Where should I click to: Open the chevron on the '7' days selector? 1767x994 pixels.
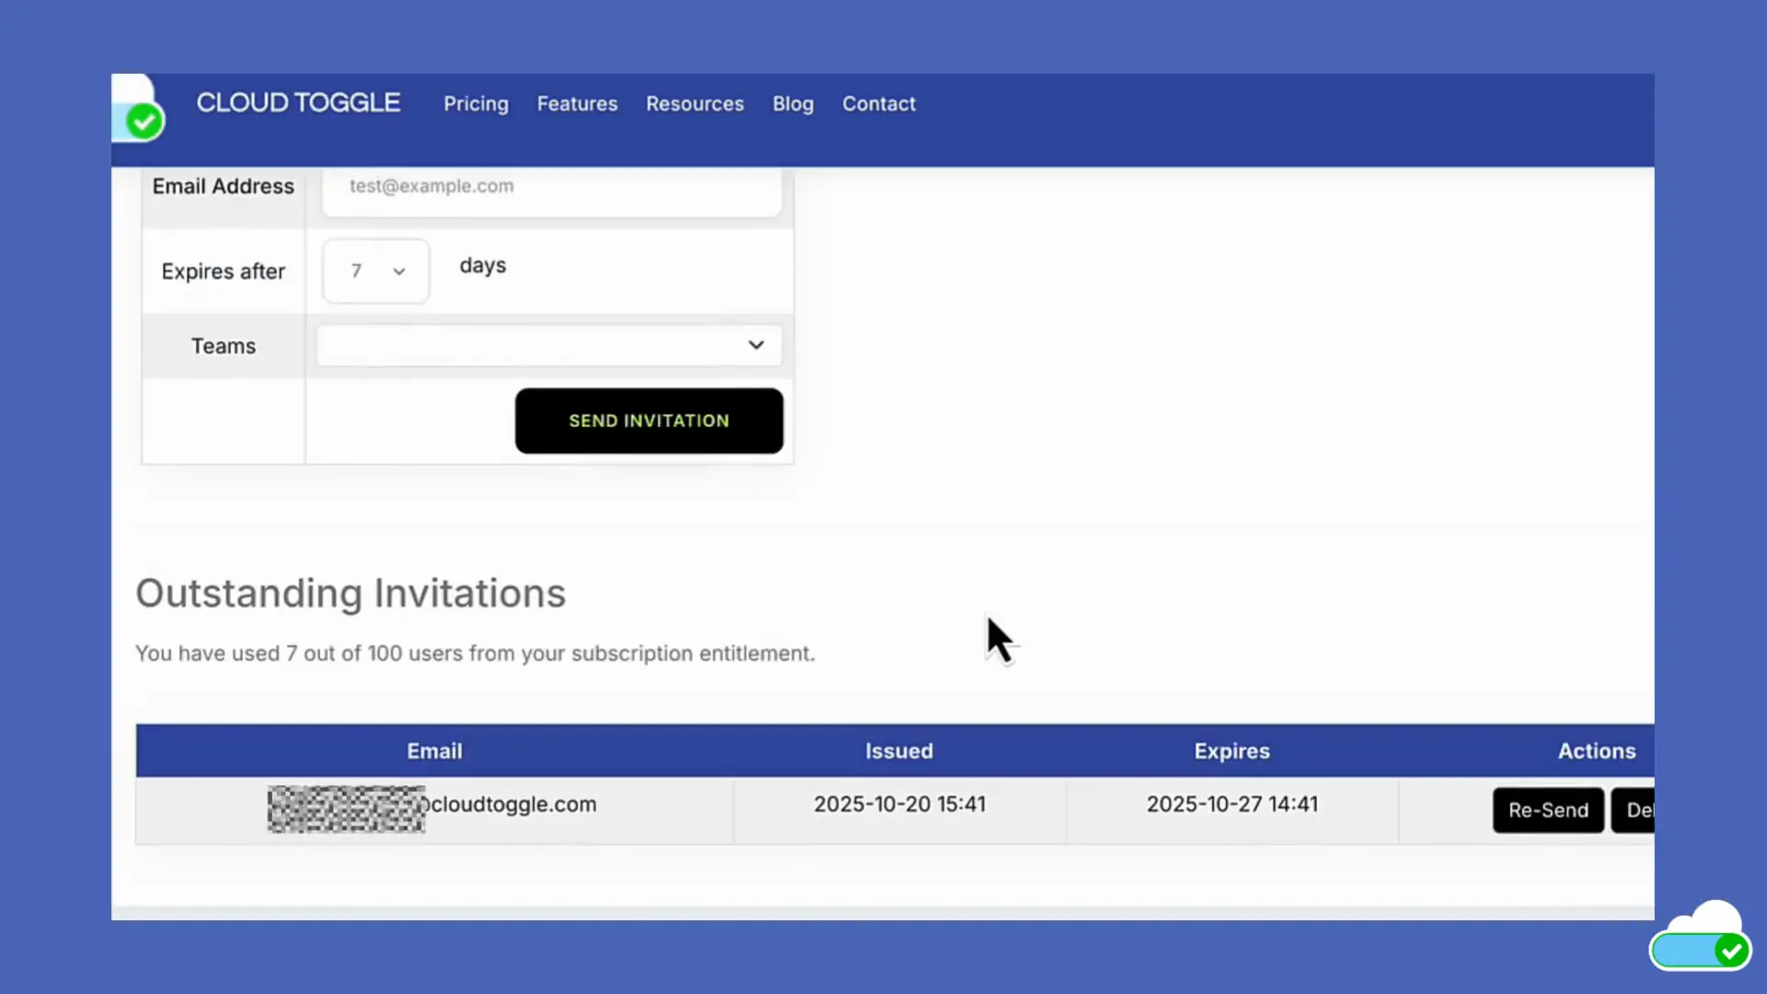pyautogui.click(x=398, y=271)
